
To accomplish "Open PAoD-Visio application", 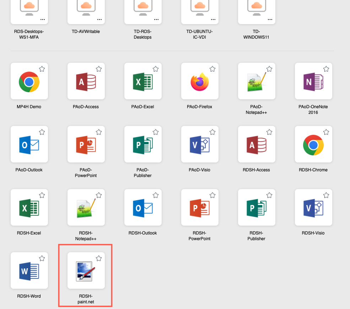I will point(200,145).
